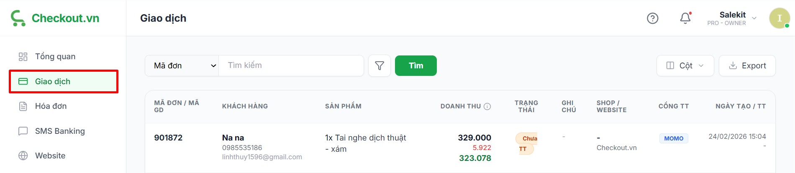The width and height of the screenshot is (795, 173).
Task: Open Tổng quan dashboard from sidebar
Action: pos(55,57)
